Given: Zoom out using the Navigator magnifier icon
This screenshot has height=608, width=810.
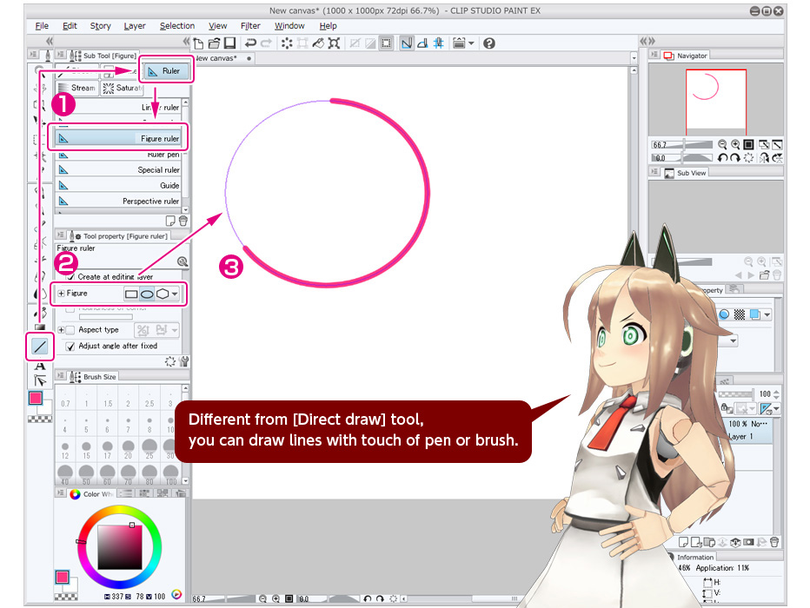Looking at the screenshot, I should point(722,144).
